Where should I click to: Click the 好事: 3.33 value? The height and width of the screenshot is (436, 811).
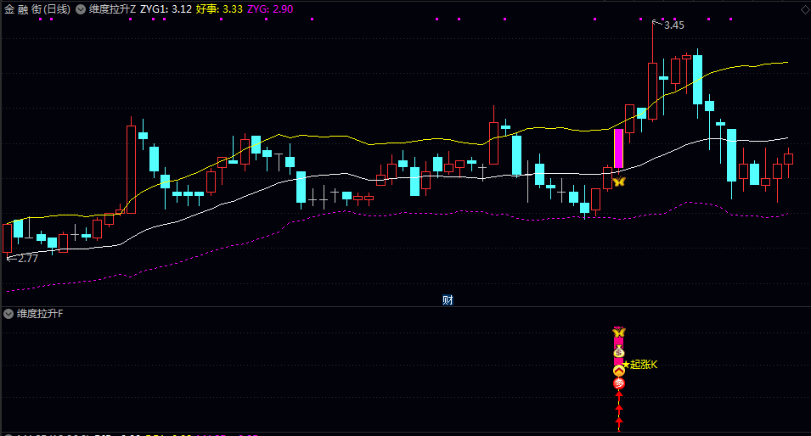click(219, 9)
